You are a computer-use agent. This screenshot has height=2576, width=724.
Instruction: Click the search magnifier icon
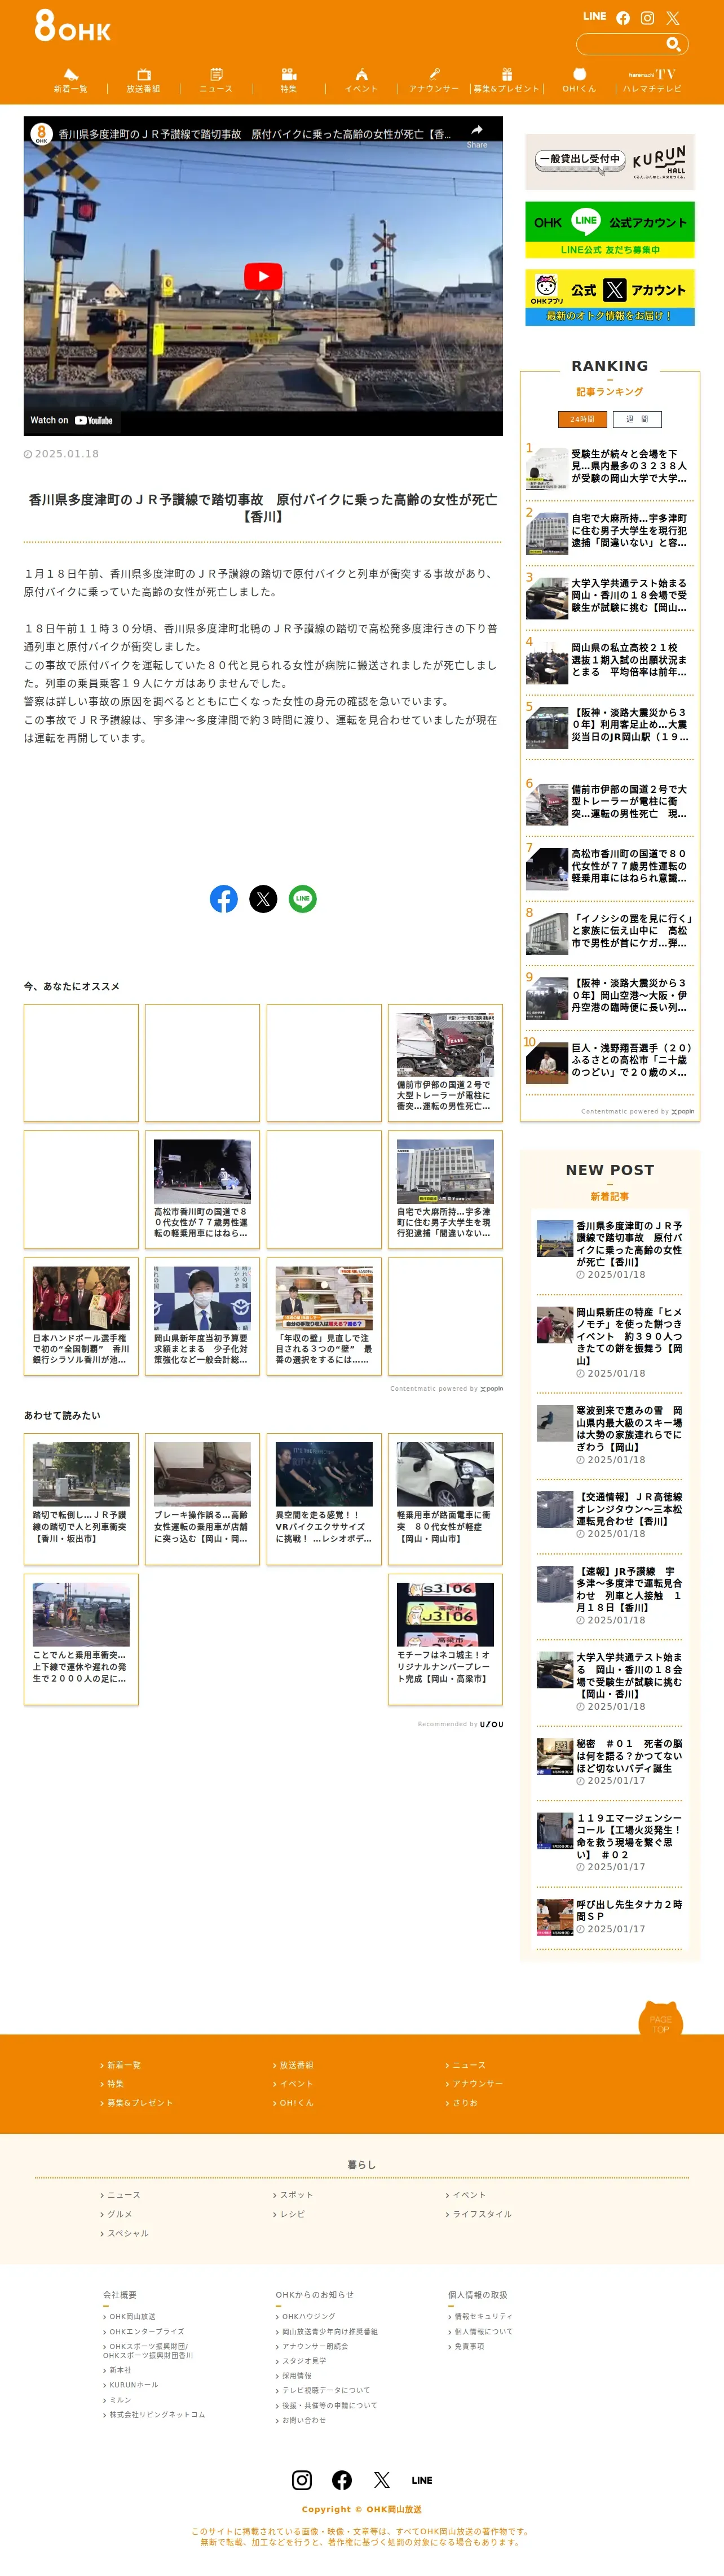click(x=673, y=44)
